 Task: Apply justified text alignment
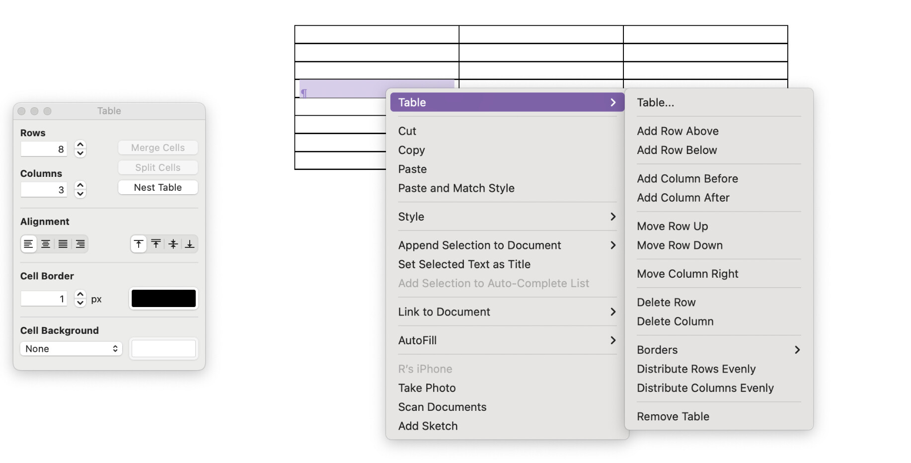point(63,244)
